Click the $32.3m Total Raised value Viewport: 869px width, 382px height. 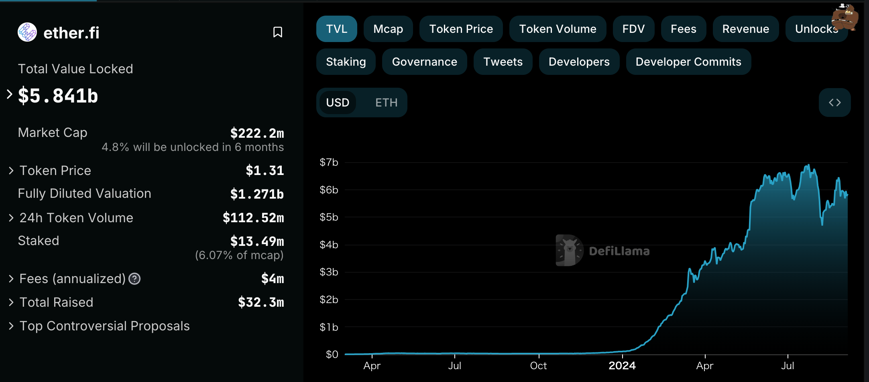(x=261, y=302)
